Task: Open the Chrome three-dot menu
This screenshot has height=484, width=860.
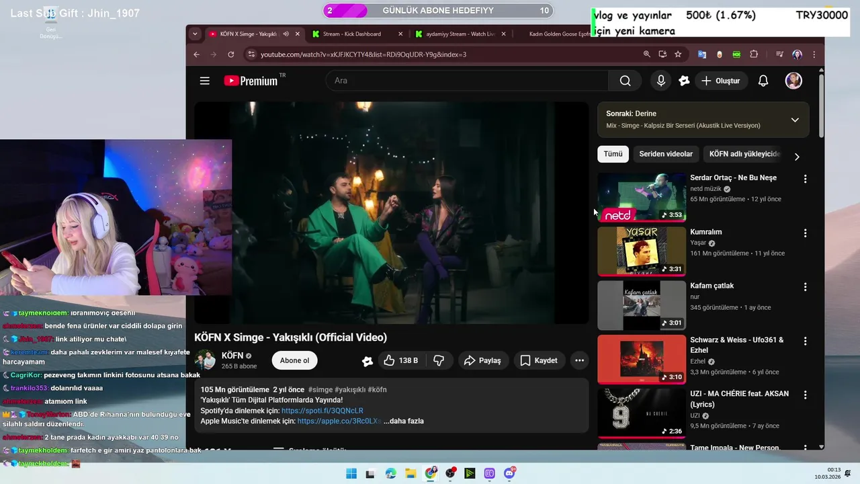Action: click(814, 54)
